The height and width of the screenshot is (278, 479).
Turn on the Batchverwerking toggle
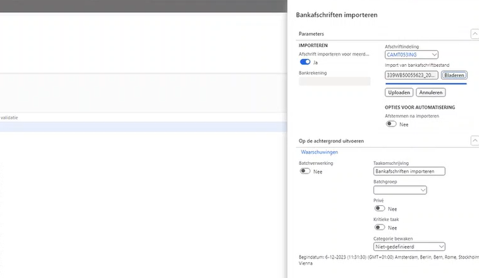[x=305, y=171]
